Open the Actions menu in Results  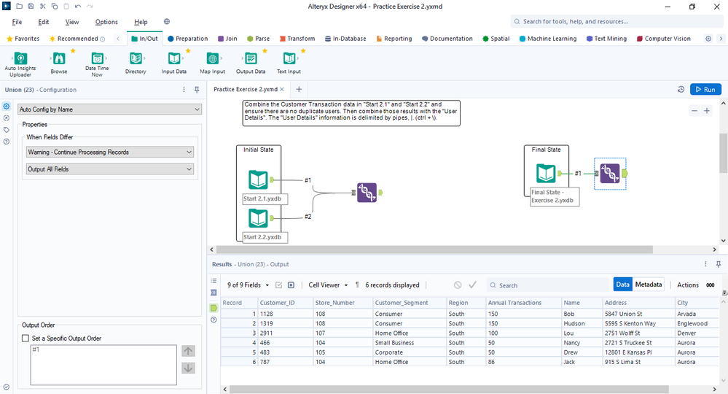click(x=687, y=285)
